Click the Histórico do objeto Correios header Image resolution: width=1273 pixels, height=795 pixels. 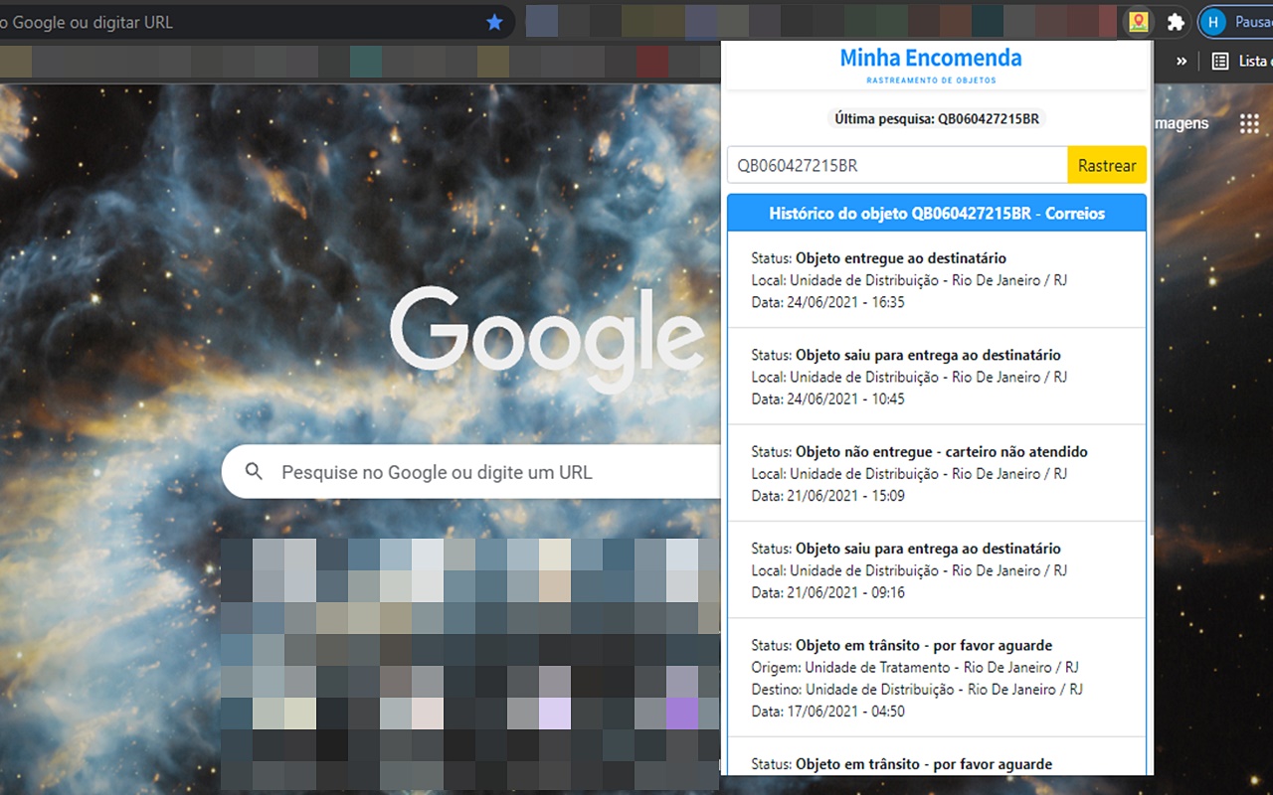pos(937,212)
